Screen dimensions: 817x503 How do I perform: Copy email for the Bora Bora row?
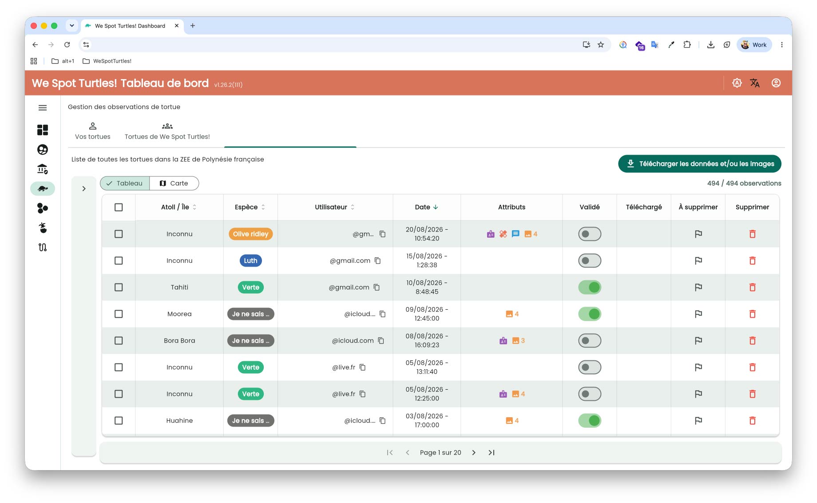(x=381, y=341)
